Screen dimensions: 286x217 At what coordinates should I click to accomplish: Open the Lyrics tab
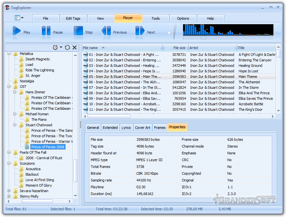click(126, 128)
